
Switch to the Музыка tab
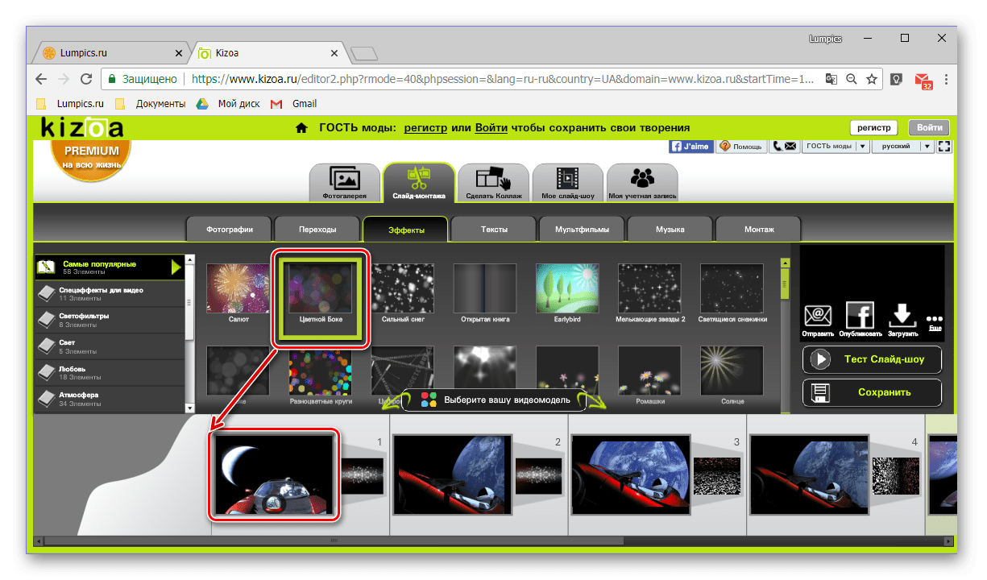(x=670, y=229)
